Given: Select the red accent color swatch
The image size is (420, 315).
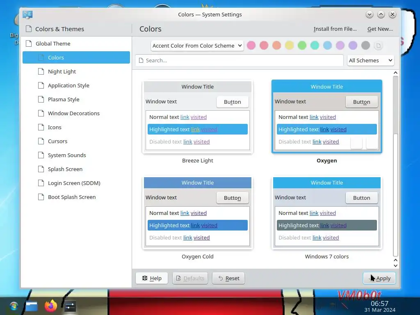Looking at the screenshot, I should 264,46.
